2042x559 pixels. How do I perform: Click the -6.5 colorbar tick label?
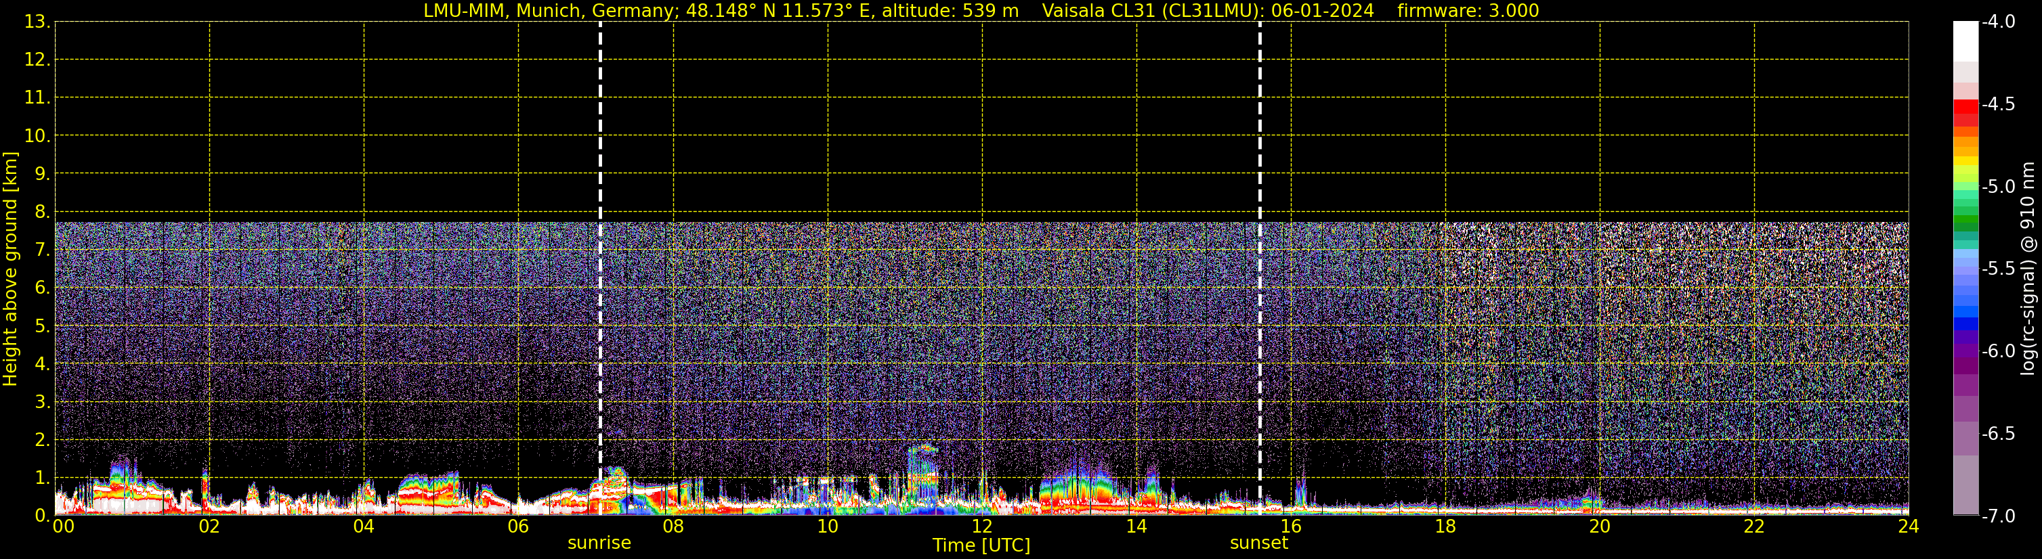pos(1997,434)
